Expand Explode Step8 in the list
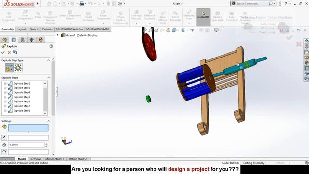 coord(5,111)
